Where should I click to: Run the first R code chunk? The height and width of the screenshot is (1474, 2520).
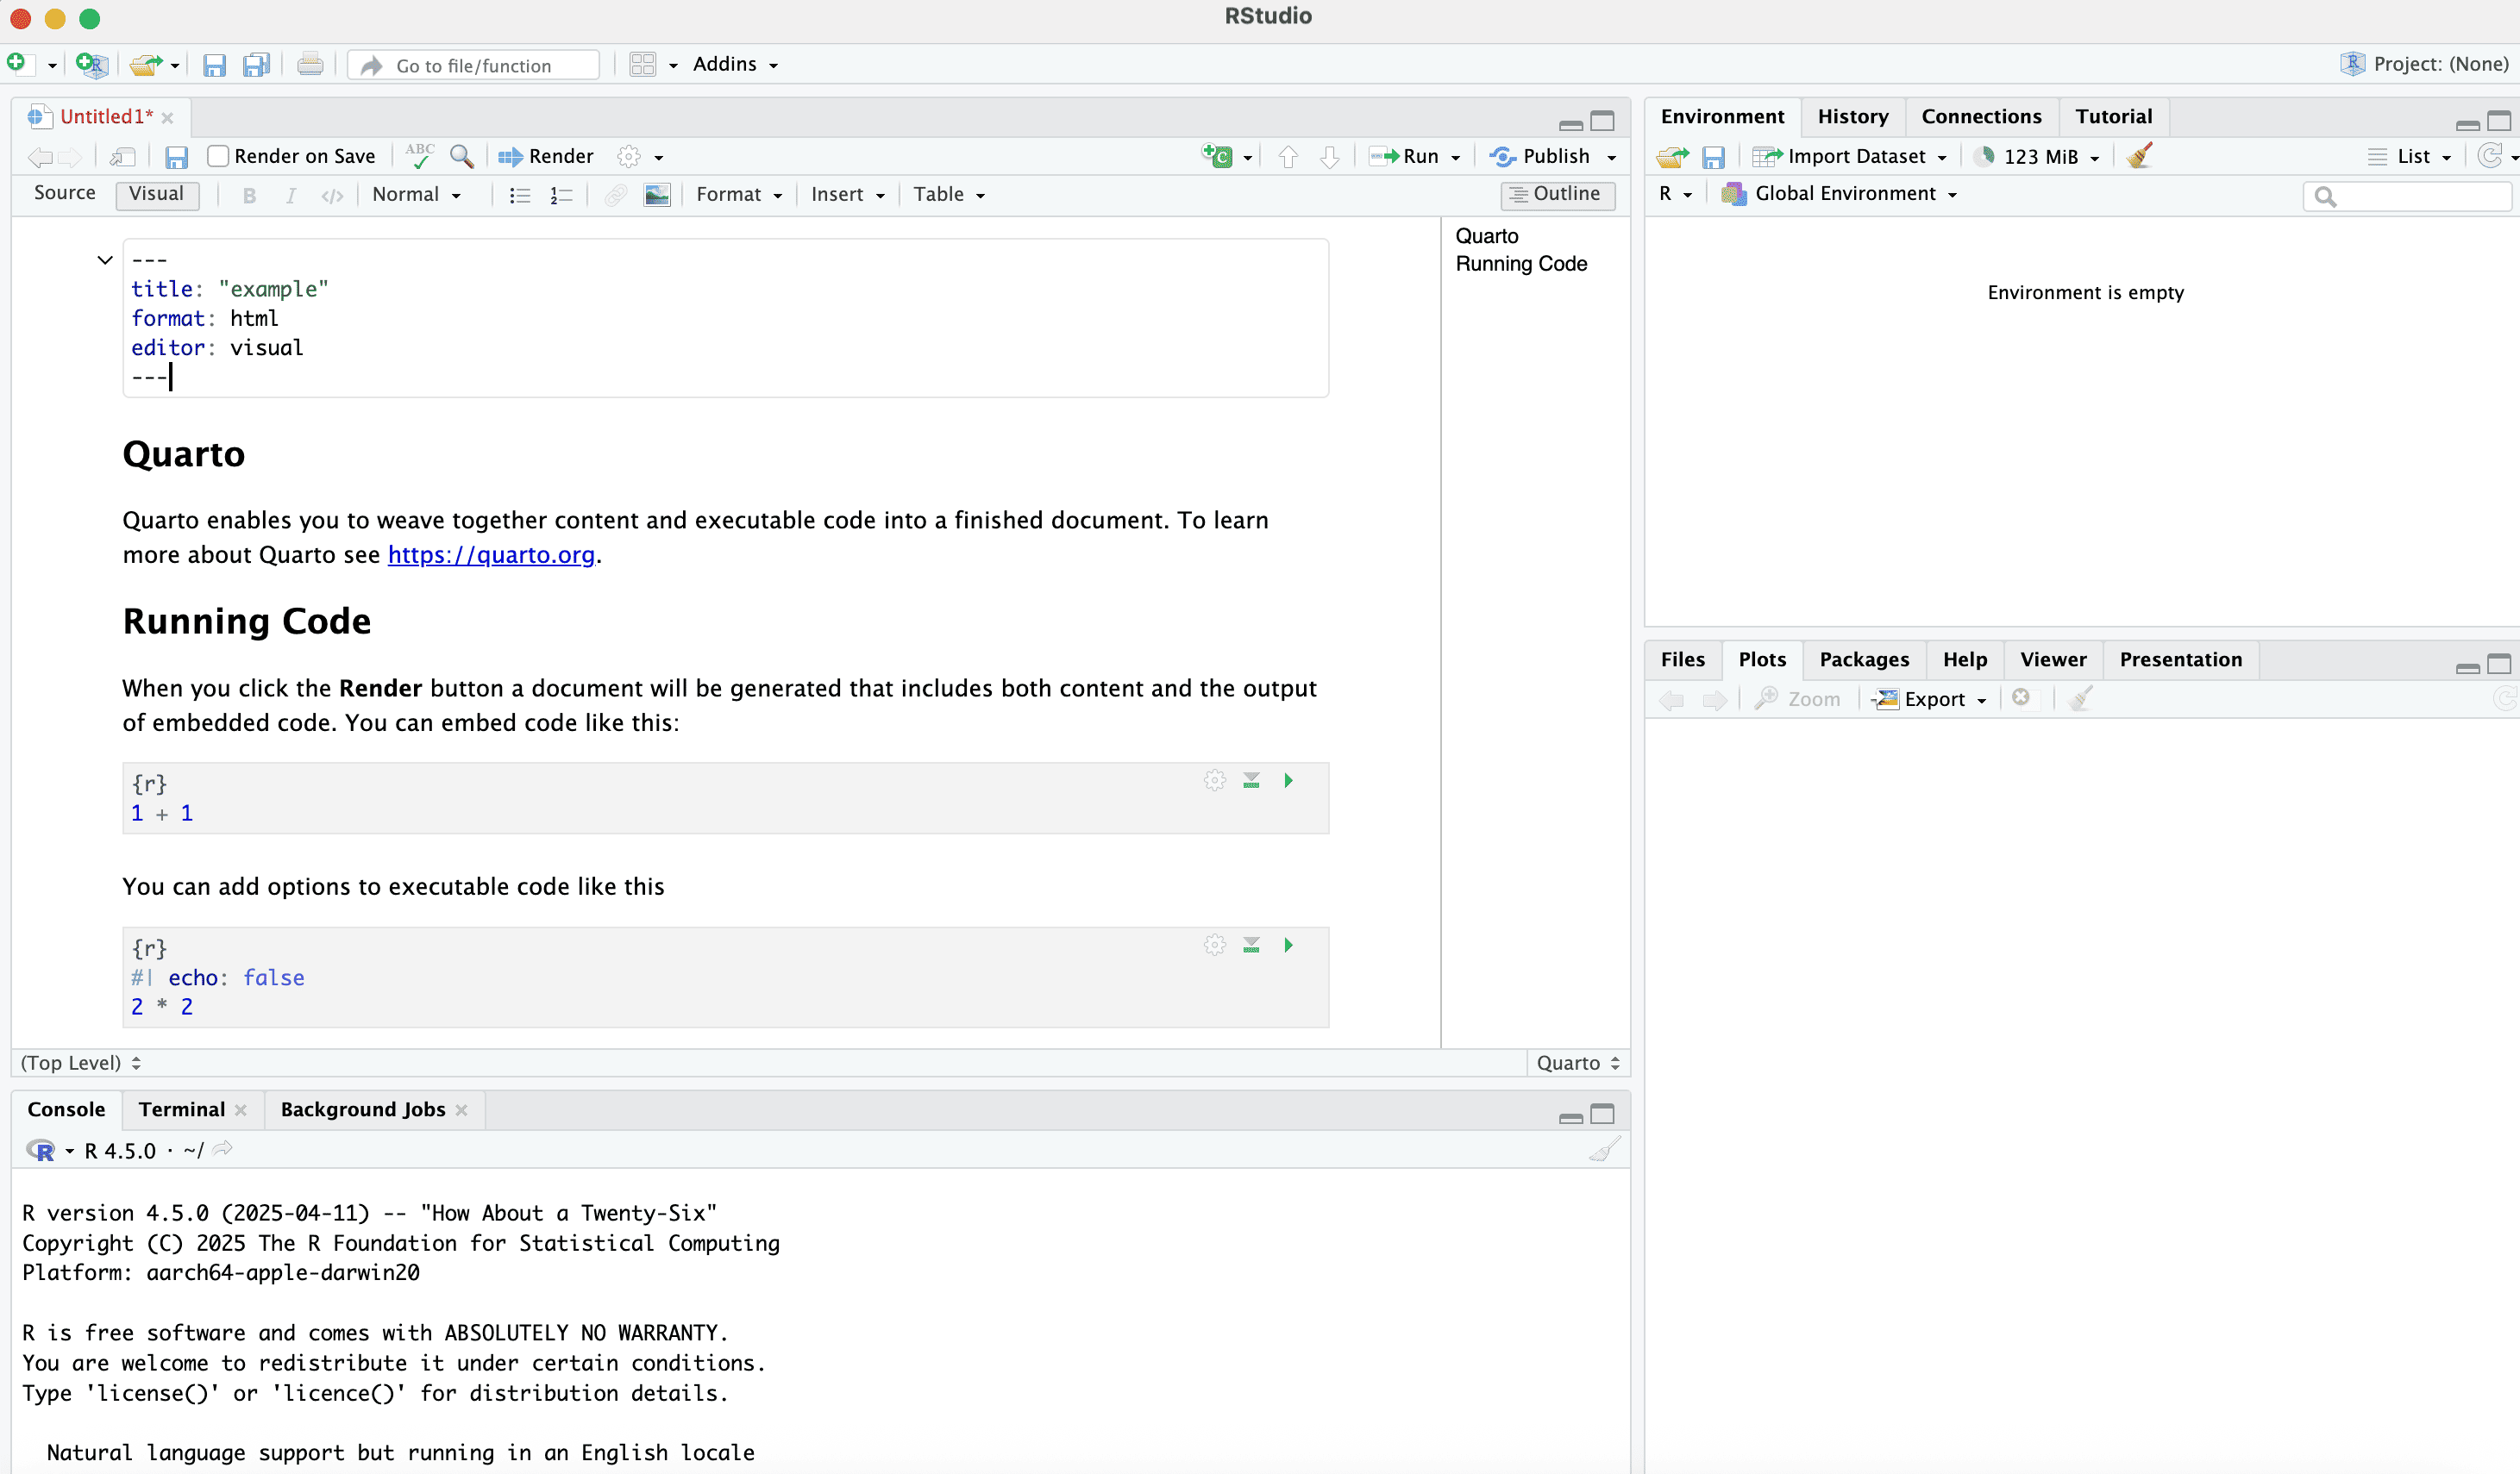click(x=1288, y=780)
